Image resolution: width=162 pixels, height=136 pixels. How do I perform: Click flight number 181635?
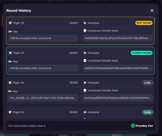(x=73, y=23)
